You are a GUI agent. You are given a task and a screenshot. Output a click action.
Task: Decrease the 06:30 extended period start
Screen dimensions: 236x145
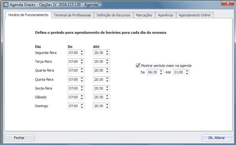pyautogui.click(x=161, y=74)
